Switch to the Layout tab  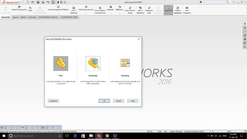pos(15,17)
